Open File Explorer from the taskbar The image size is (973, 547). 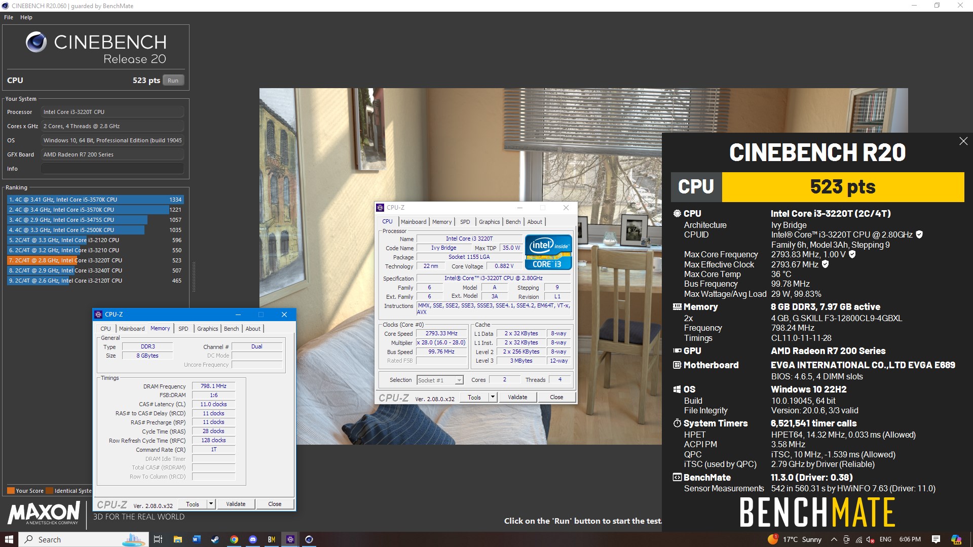[177, 539]
